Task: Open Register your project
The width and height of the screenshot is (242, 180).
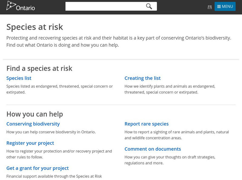Action: point(30,143)
